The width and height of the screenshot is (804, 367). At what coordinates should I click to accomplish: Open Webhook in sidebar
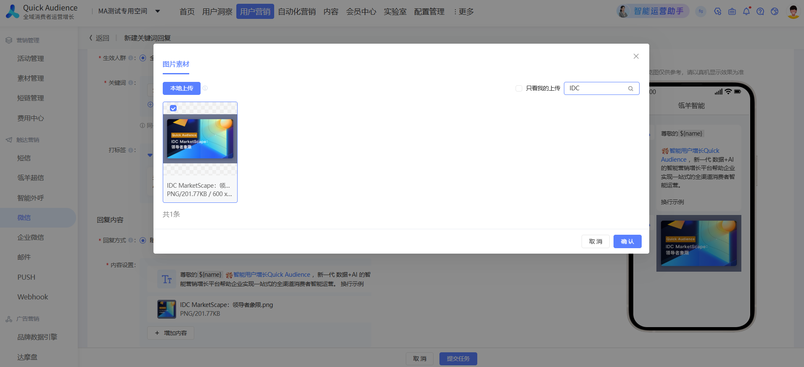pos(33,297)
